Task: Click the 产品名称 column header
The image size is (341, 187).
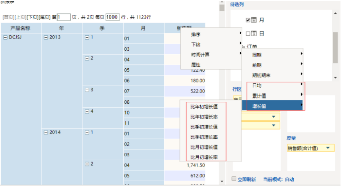Action: point(21,28)
